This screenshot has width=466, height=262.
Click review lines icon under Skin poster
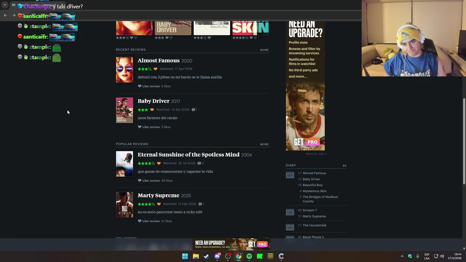(x=255, y=38)
